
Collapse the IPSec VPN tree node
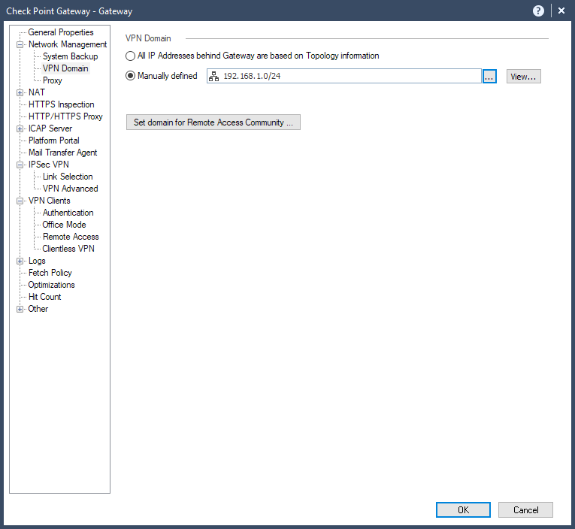pos(20,165)
